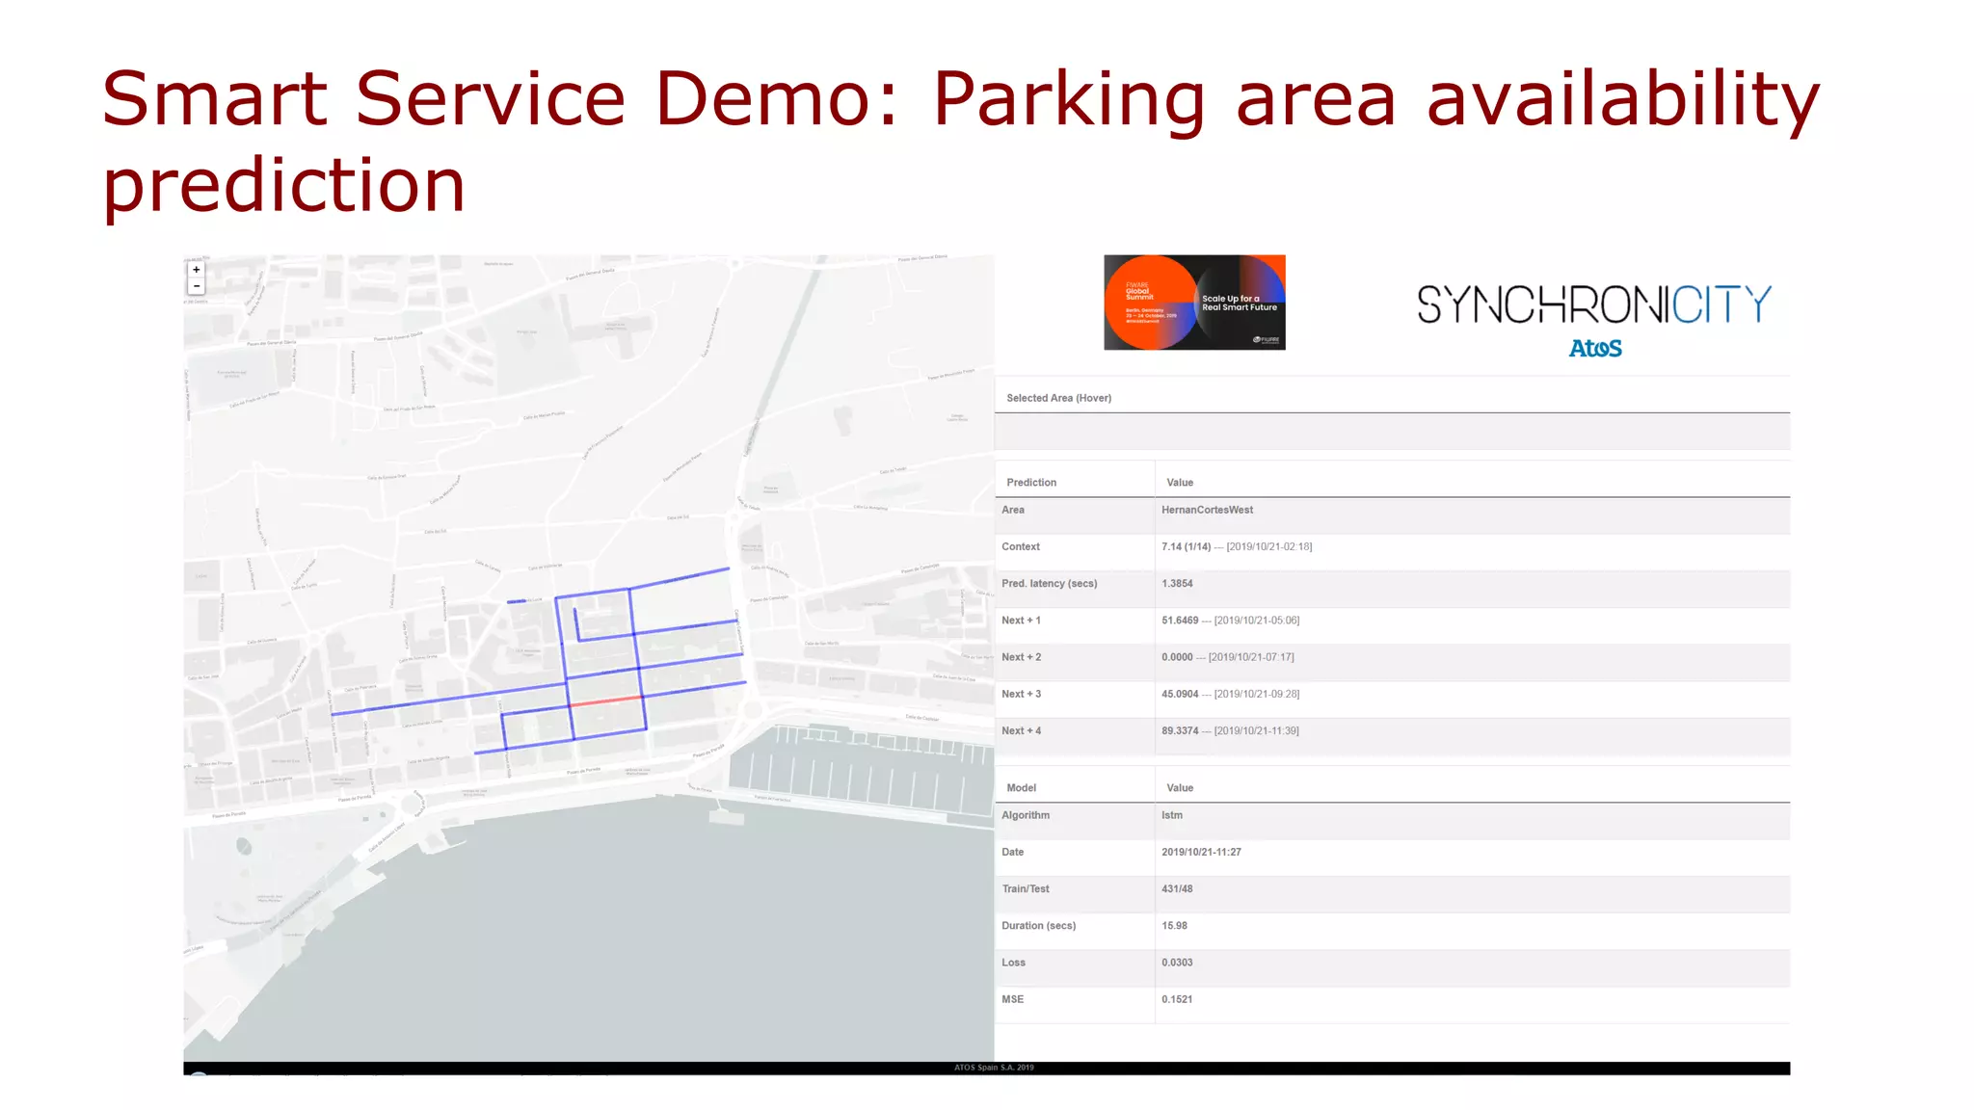Click the ATOS Spain S.A. 2019 footer
Viewport: 1974px width, 1110px height.
click(994, 1068)
